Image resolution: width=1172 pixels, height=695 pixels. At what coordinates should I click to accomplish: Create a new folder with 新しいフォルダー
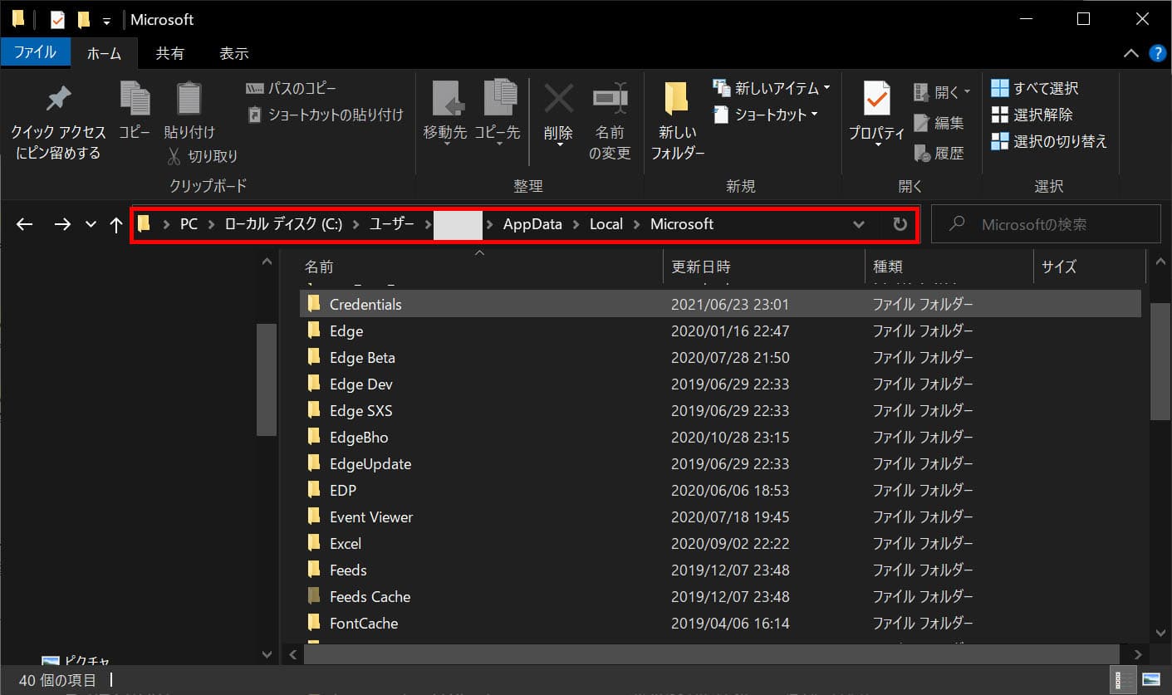coord(678,121)
